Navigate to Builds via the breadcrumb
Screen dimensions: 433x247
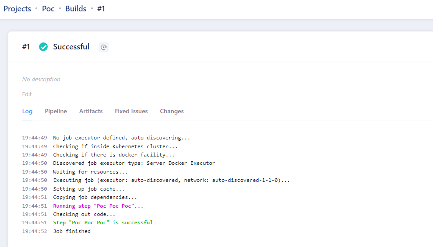[x=76, y=9]
